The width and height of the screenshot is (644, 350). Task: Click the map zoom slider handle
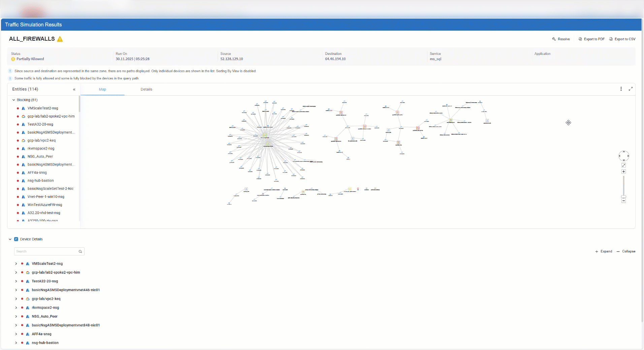click(623, 197)
